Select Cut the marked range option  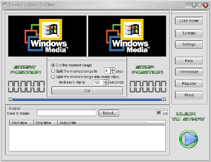pyautogui.click(x=53, y=65)
